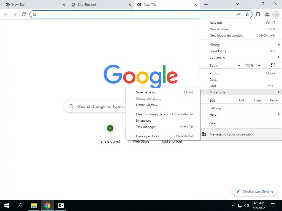Enter fullscreen mode from Zoom row
This screenshot has width=282, height=211.
point(273,65)
